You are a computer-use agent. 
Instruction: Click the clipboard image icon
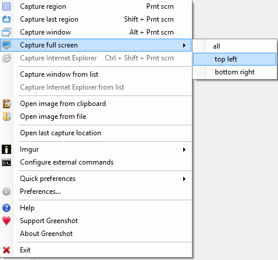6,104
